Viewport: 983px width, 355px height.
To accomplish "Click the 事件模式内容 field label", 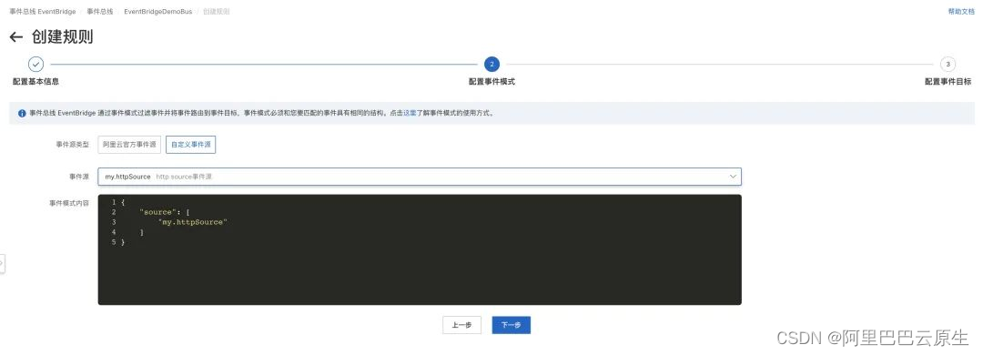I will point(69,203).
